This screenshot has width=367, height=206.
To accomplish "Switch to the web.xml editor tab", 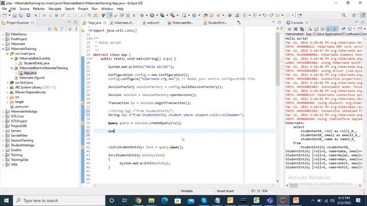I will point(151,23).
